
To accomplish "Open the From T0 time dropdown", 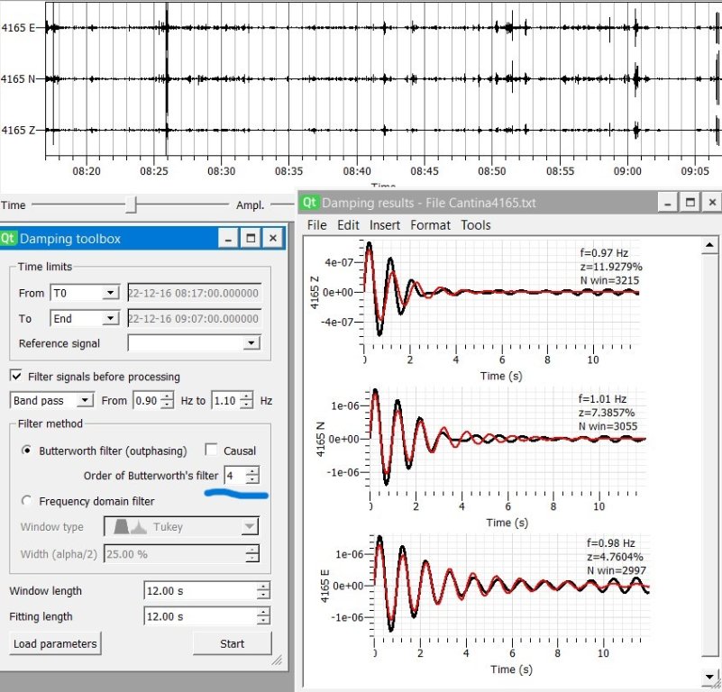I will pyautogui.click(x=86, y=293).
